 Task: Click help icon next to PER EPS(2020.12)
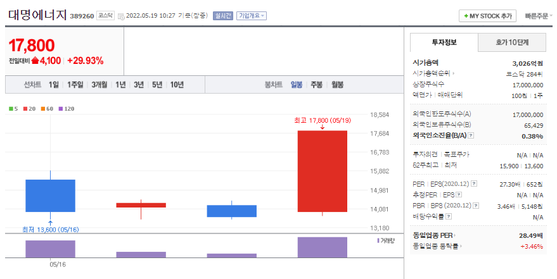coord(474,183)
